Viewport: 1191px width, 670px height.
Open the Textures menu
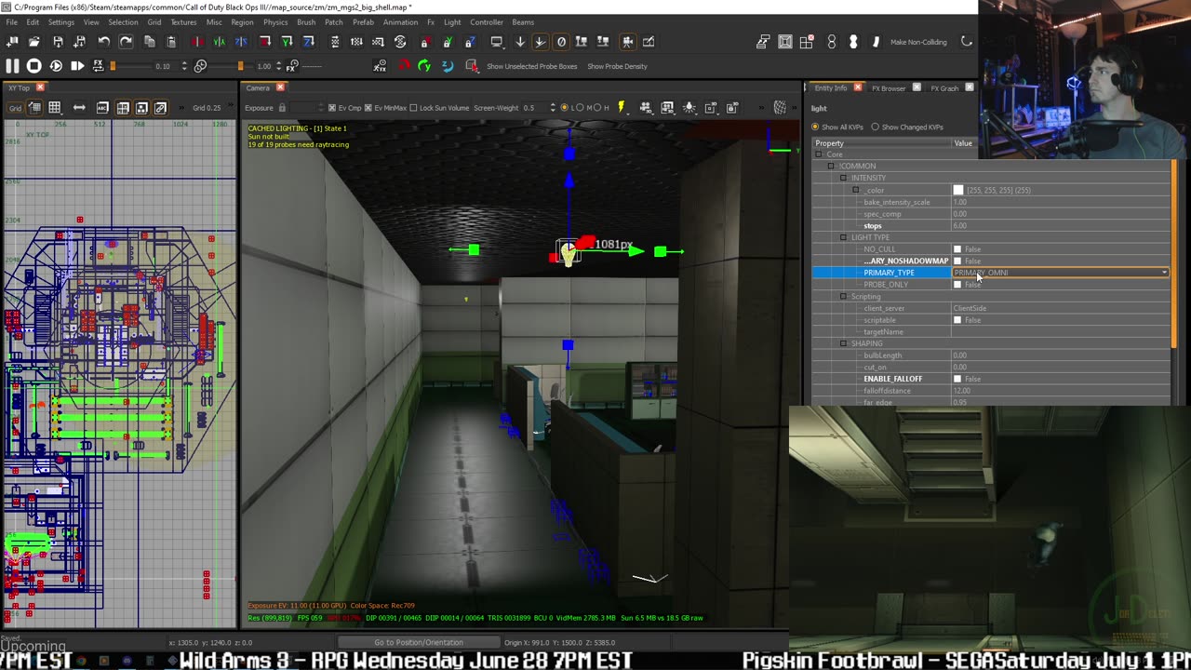(x=183, y=22)
